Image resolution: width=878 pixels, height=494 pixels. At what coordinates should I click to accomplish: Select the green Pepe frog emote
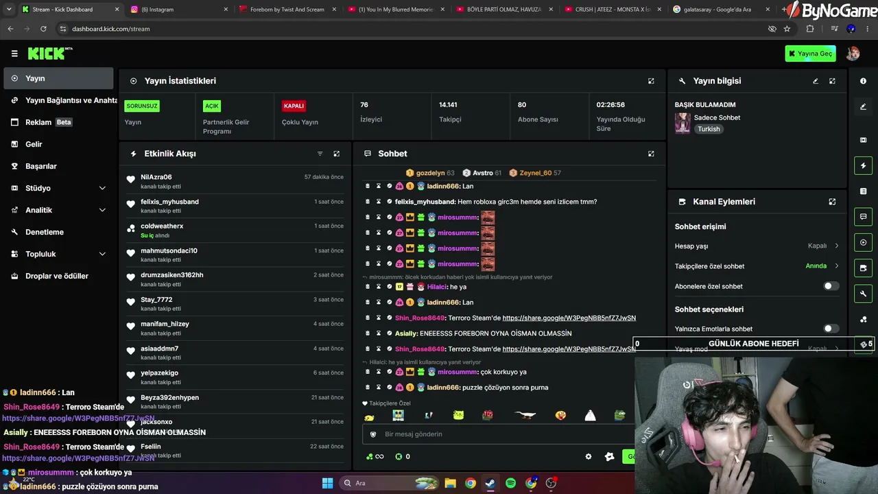pyautogui.click(x=619, y=415)
